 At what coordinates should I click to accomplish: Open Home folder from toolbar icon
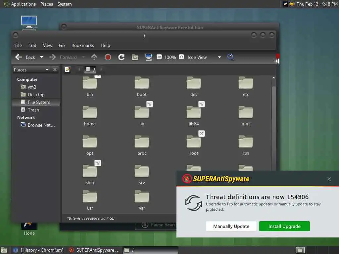[x=135, y=57]
